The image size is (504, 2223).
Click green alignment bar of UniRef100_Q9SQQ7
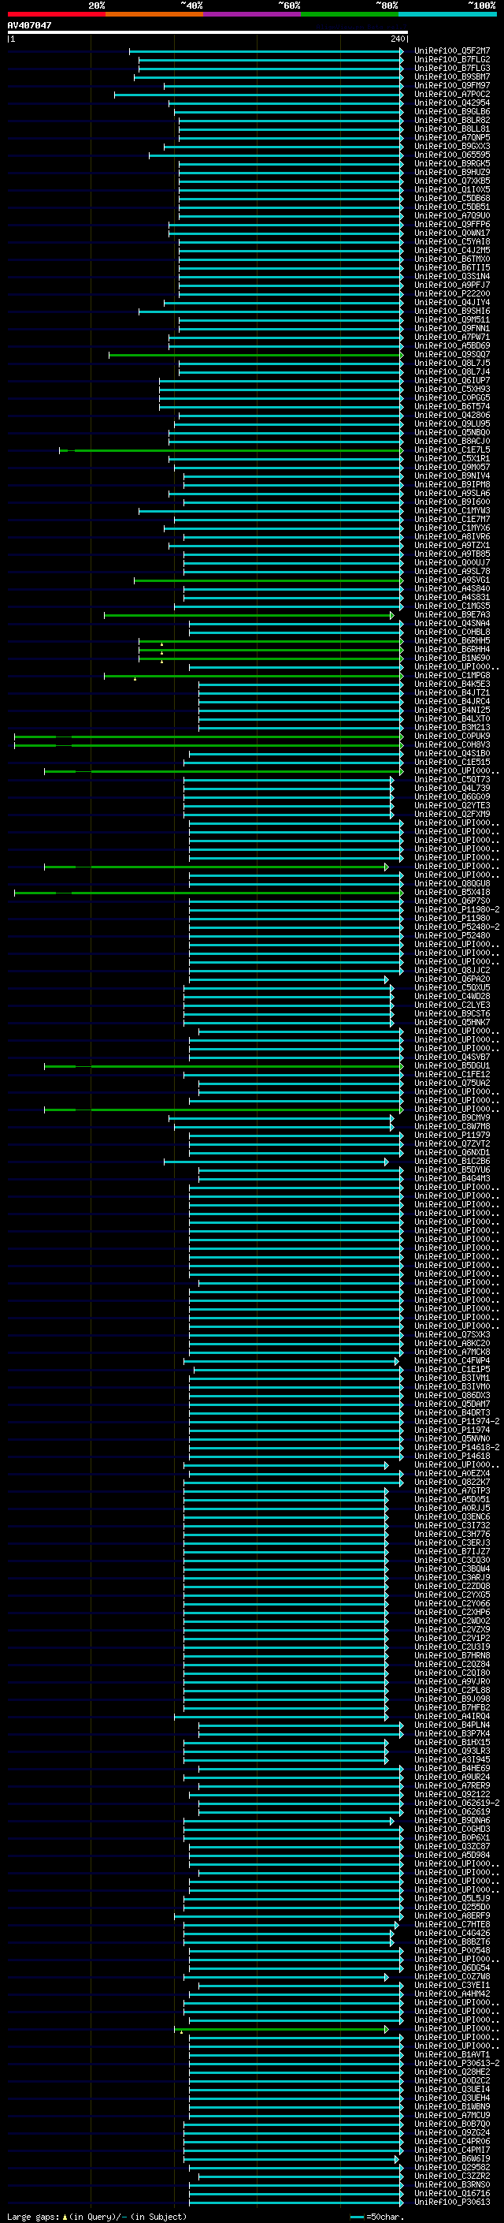point(256,355)
